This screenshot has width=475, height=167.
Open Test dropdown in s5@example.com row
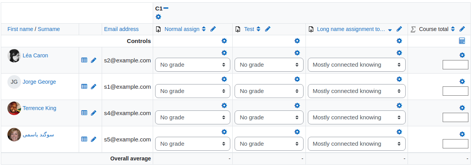[269, 144]
